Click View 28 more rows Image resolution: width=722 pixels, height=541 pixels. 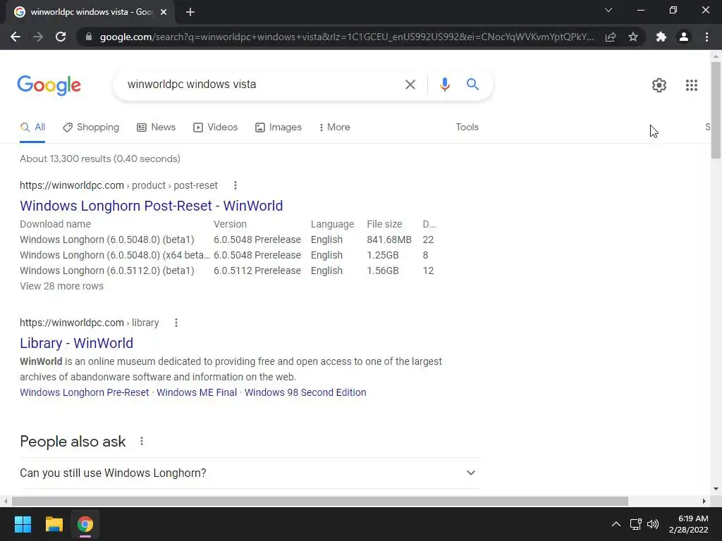[x=62, y=286]
